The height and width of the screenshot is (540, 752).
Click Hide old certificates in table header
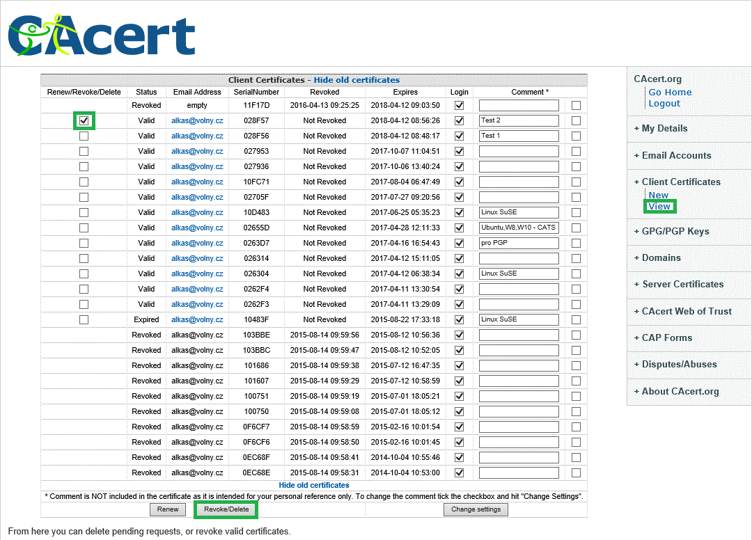coord(357,80)
